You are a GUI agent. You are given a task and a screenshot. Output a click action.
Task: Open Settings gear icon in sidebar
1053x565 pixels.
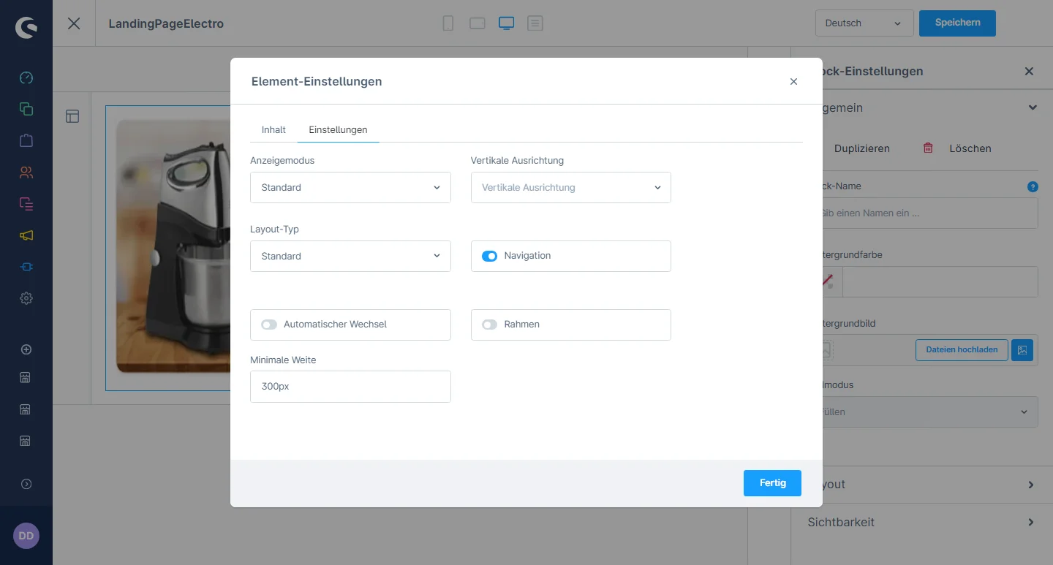click(26, 298)
